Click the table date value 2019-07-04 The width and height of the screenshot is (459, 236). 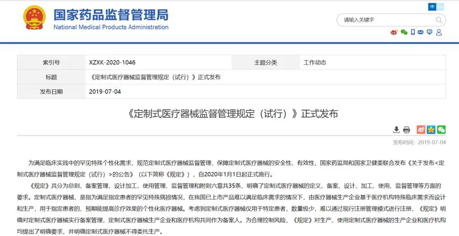[x=105, y=91]
